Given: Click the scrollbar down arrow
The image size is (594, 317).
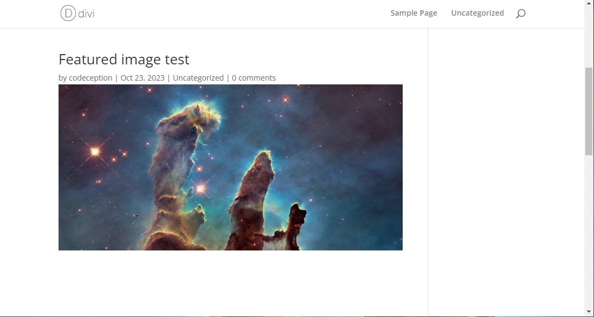Looking at the screenshot, I should pyautogui.click(x=589, y=312).
